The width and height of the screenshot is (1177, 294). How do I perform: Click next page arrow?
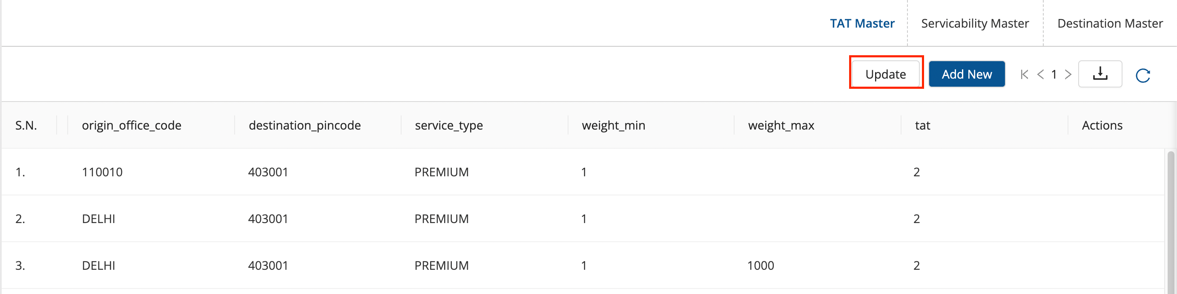pyautogui.click(x=1068, y=74)
